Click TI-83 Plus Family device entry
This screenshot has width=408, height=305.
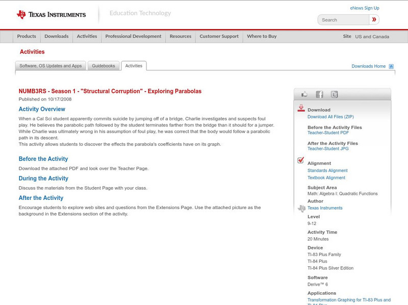pos(324,255)
